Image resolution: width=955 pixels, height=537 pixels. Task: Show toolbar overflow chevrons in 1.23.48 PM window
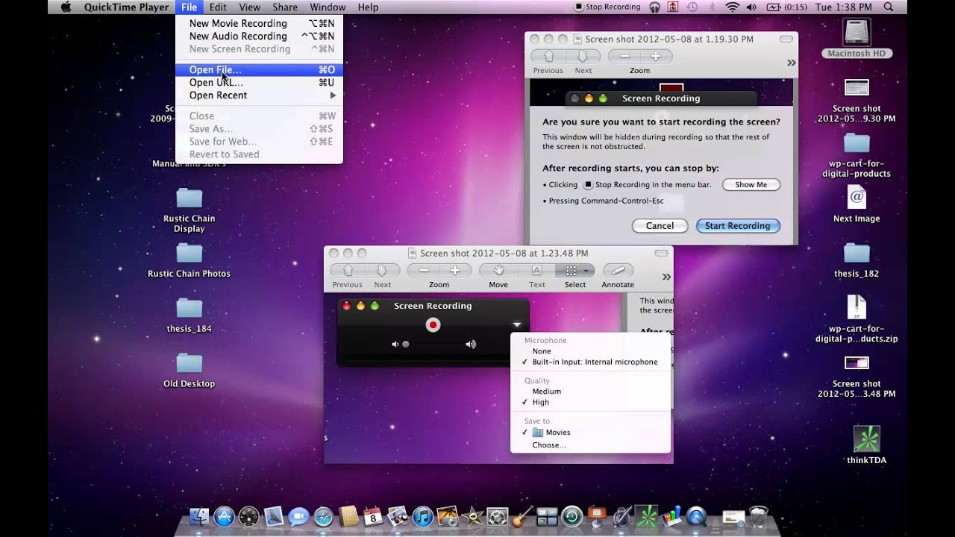point(666,277)
